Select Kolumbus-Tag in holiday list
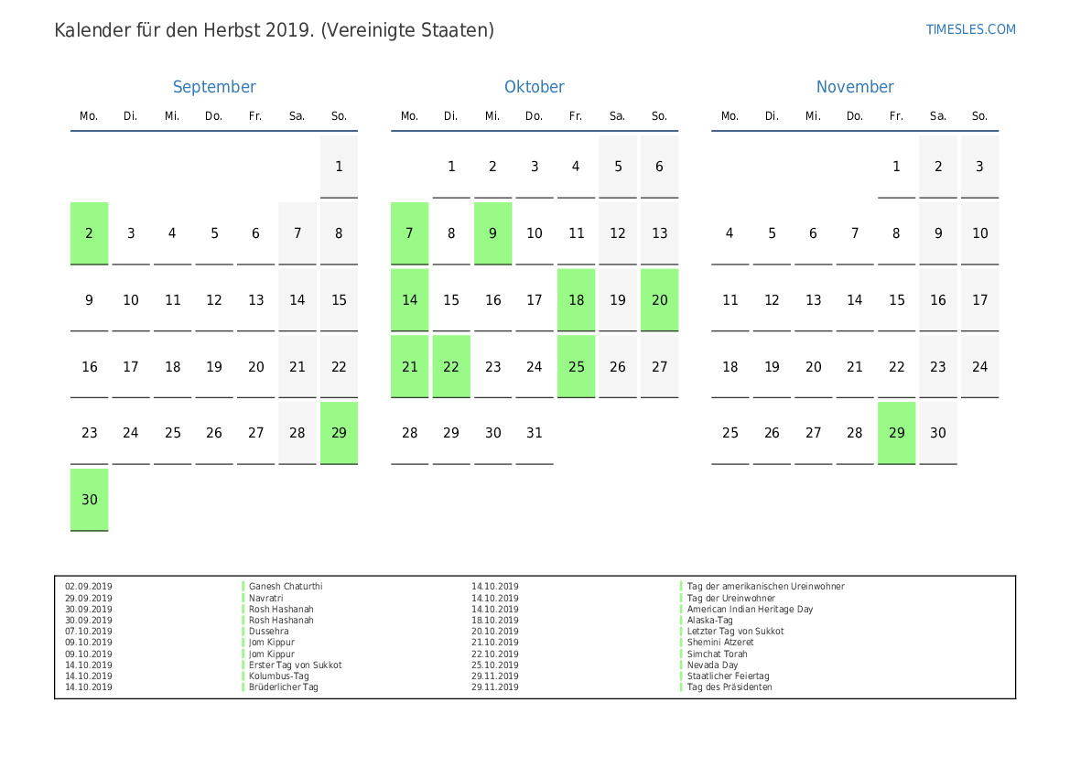Image resolution: width=1070 pixels, height=757 pixels. pos(278,676)
